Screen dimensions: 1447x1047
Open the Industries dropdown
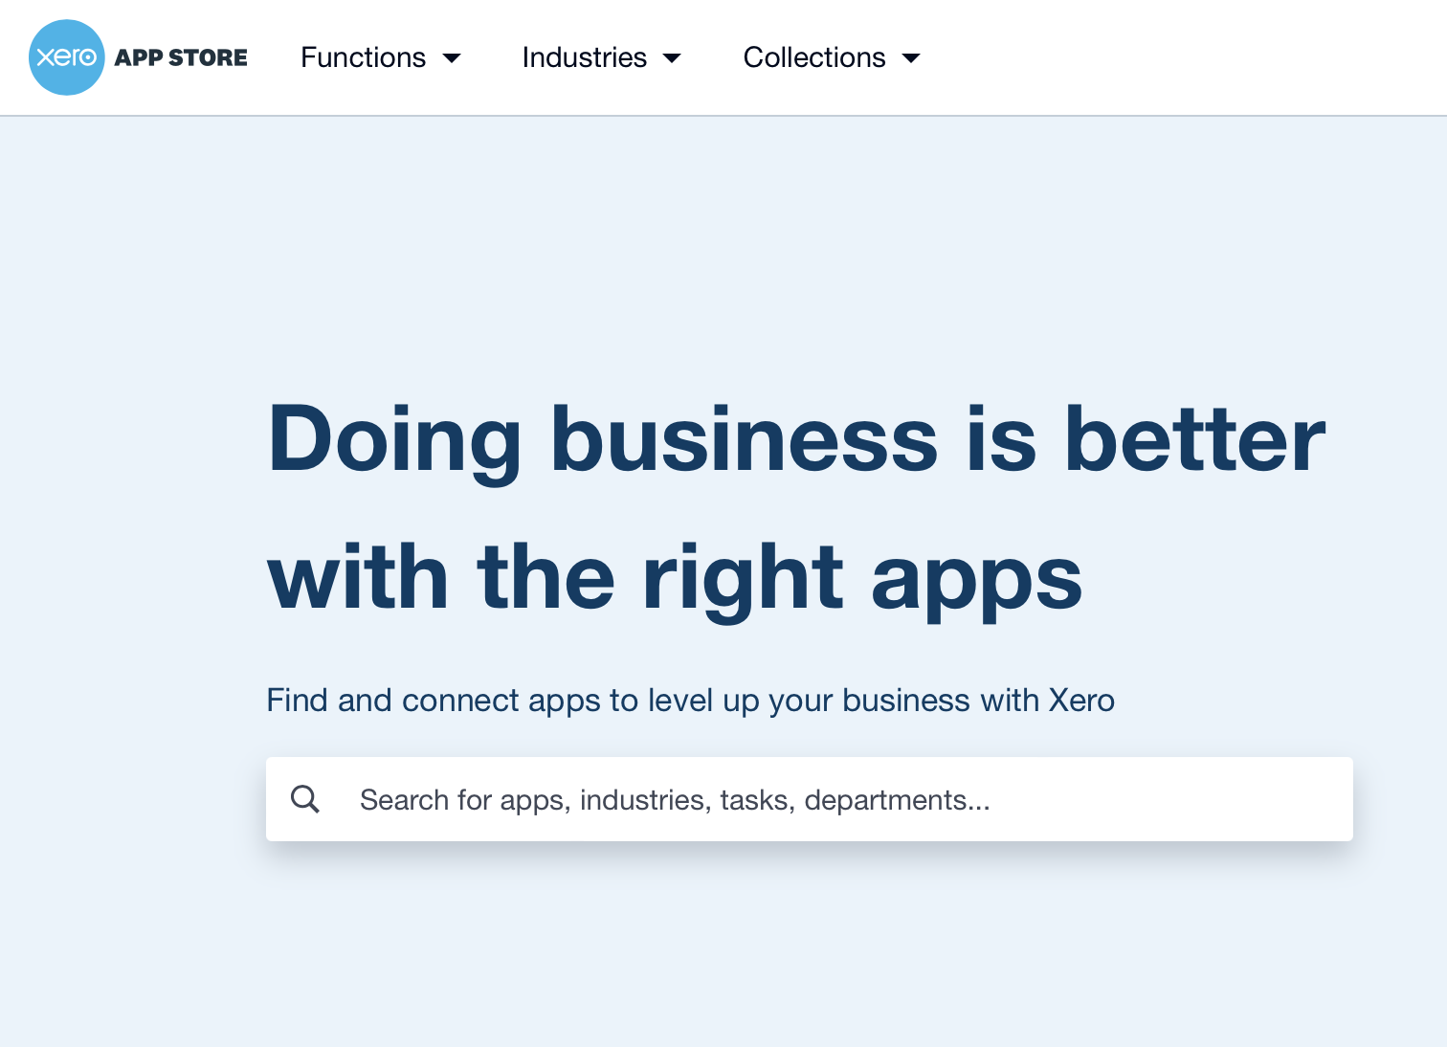(x=601, y=57)
